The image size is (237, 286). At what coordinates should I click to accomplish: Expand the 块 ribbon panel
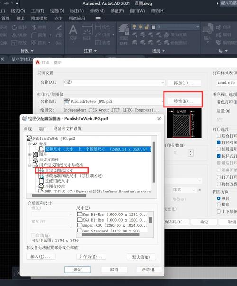pyautogui.click(x=223, y=51)
